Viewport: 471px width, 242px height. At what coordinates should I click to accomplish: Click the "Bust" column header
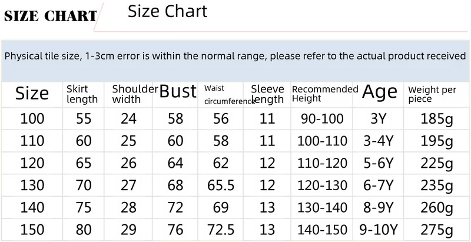tap(178, 92)
